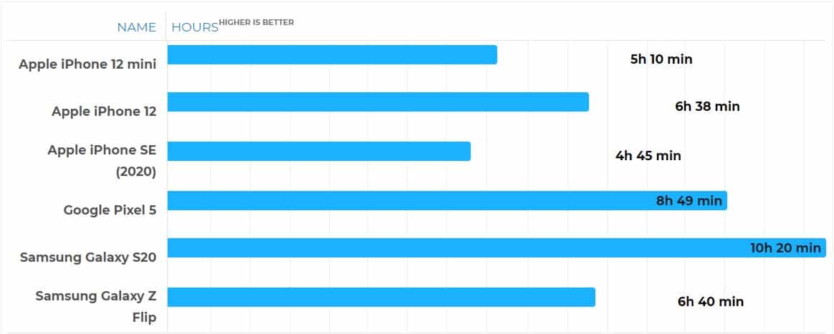This screenshot has width=834, height=334.
Task: Select the Apple iPhone SE (2020) label
Action: (x=102, y=161)
